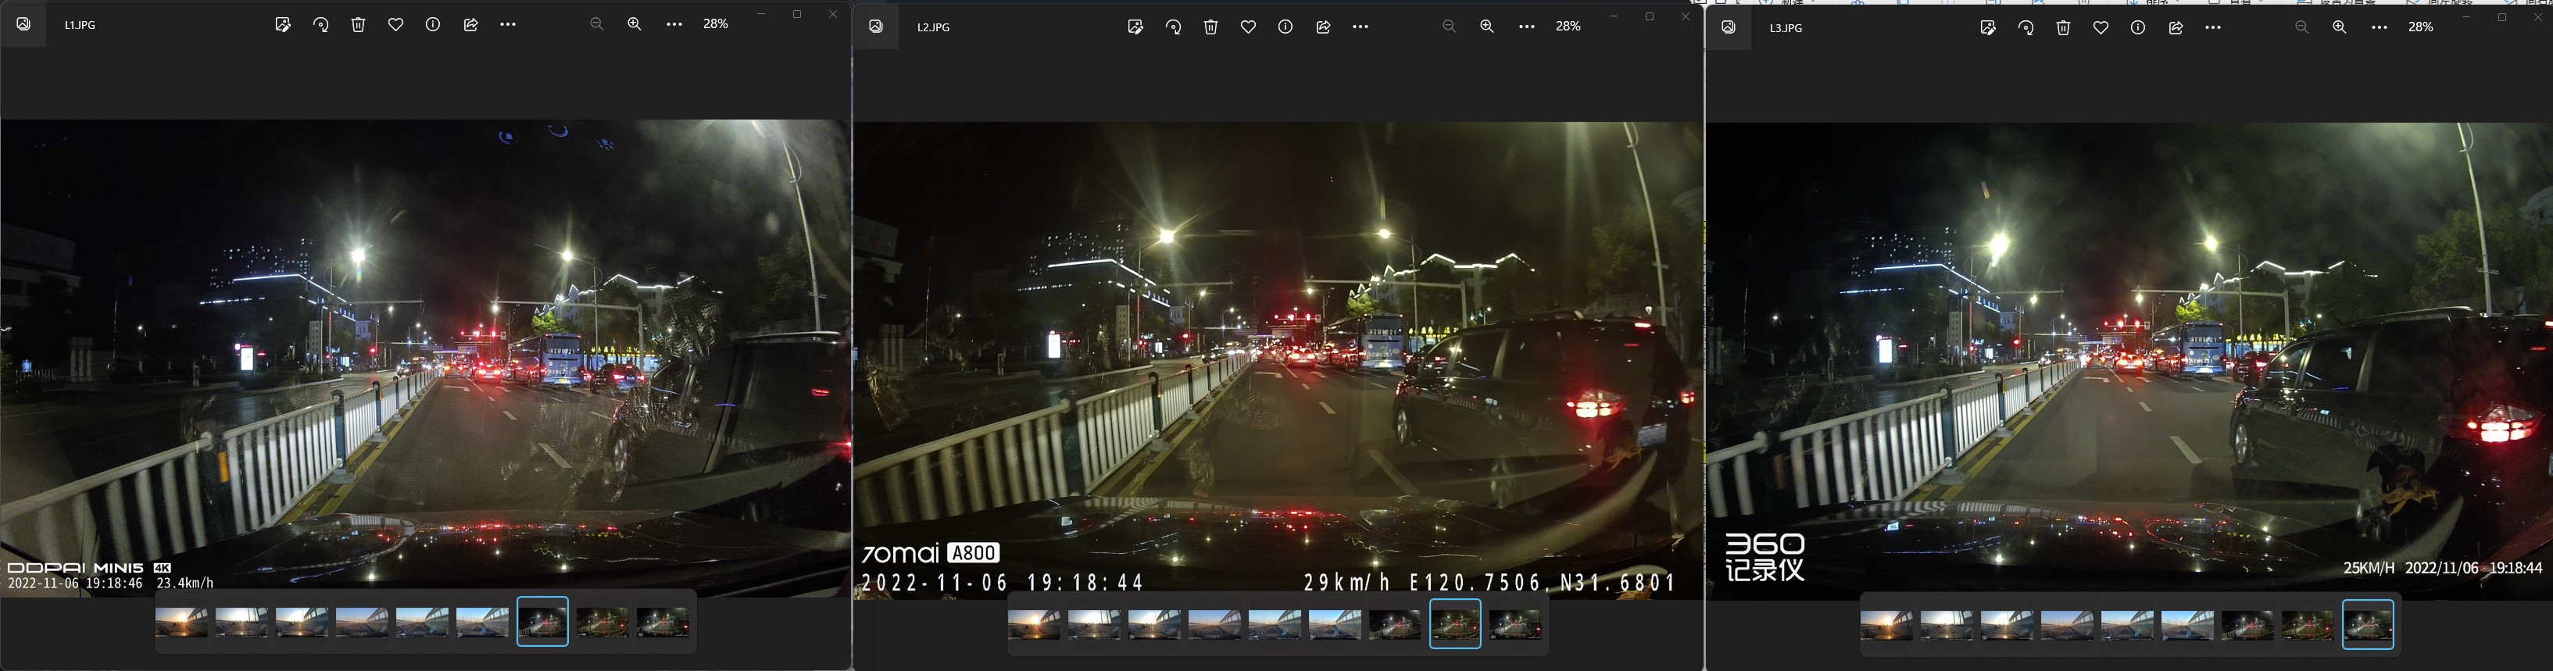Open the more menu beside Share in L1.JPG window
The image size is (2553, 671).
click(509, 25)
